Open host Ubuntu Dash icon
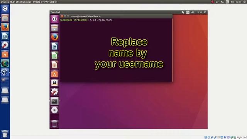247x139 pixels. click(x=5, y=8)
